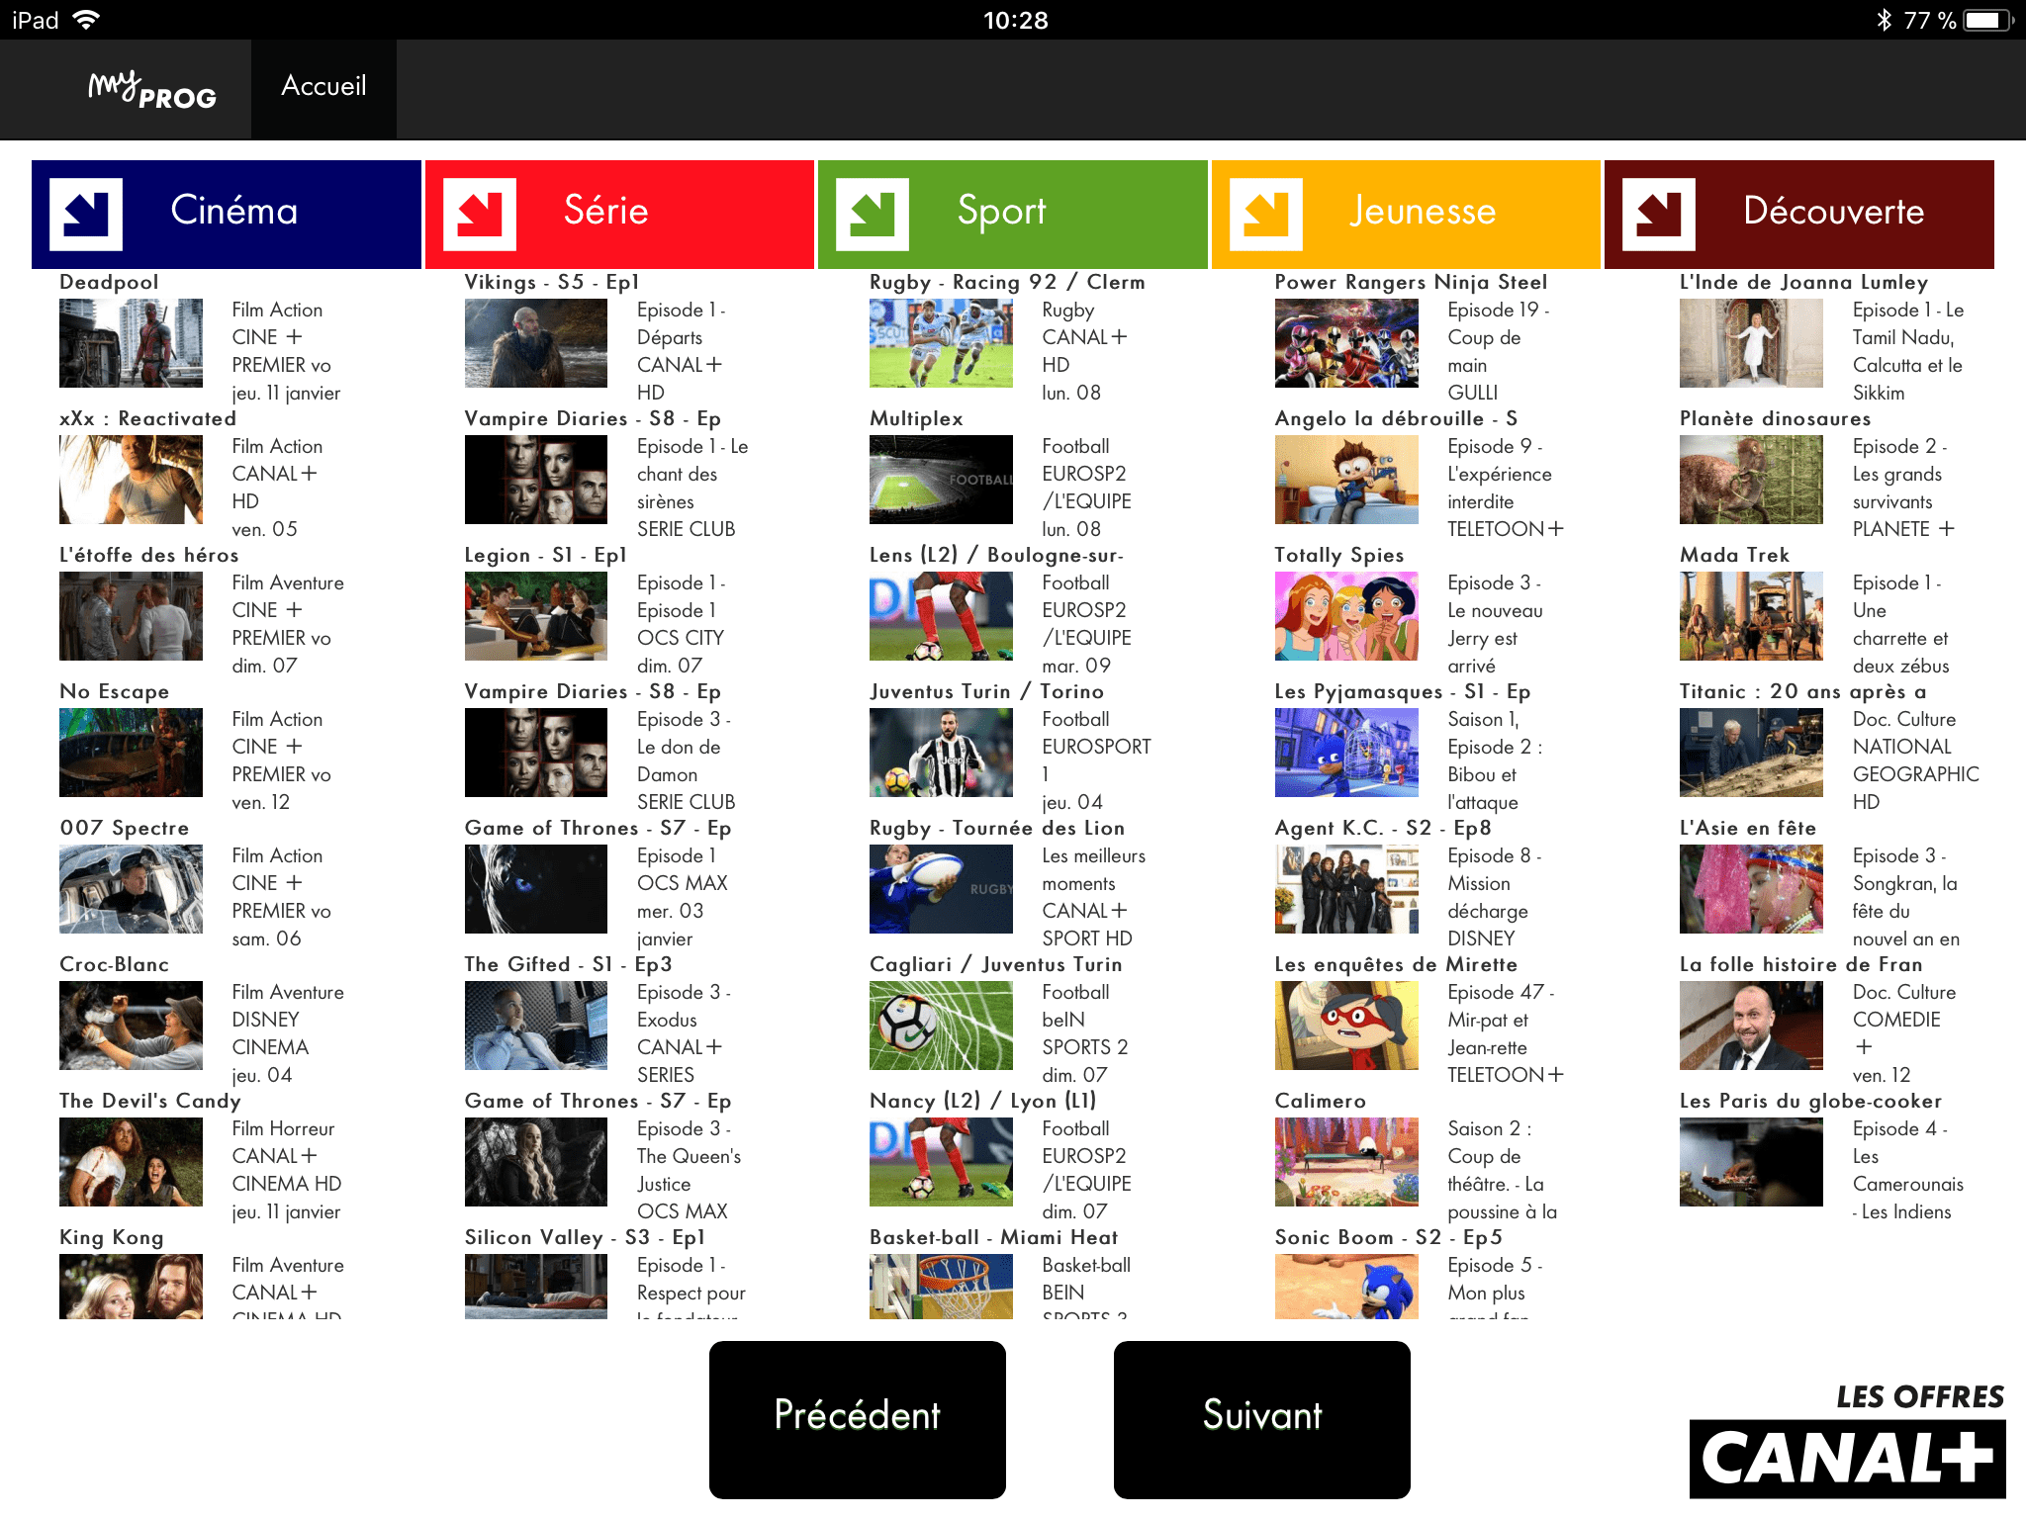
Task: Select the Accueil tab
Action: tap(323, 87)
